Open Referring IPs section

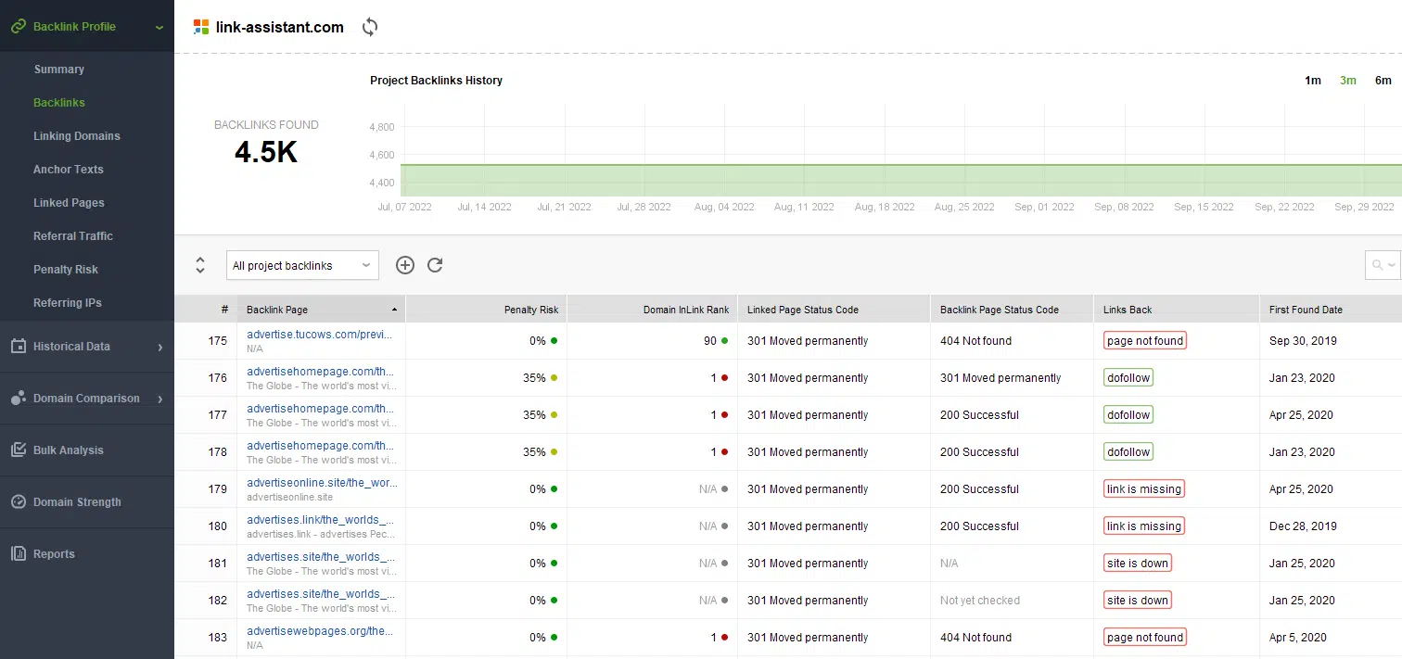click(68, 303)
